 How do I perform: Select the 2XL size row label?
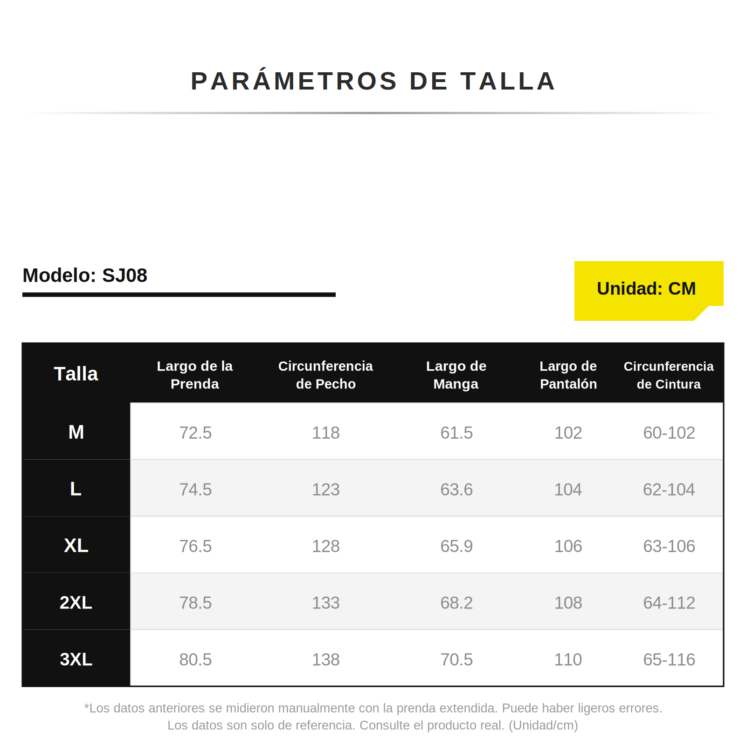click(x=76, y=602)
